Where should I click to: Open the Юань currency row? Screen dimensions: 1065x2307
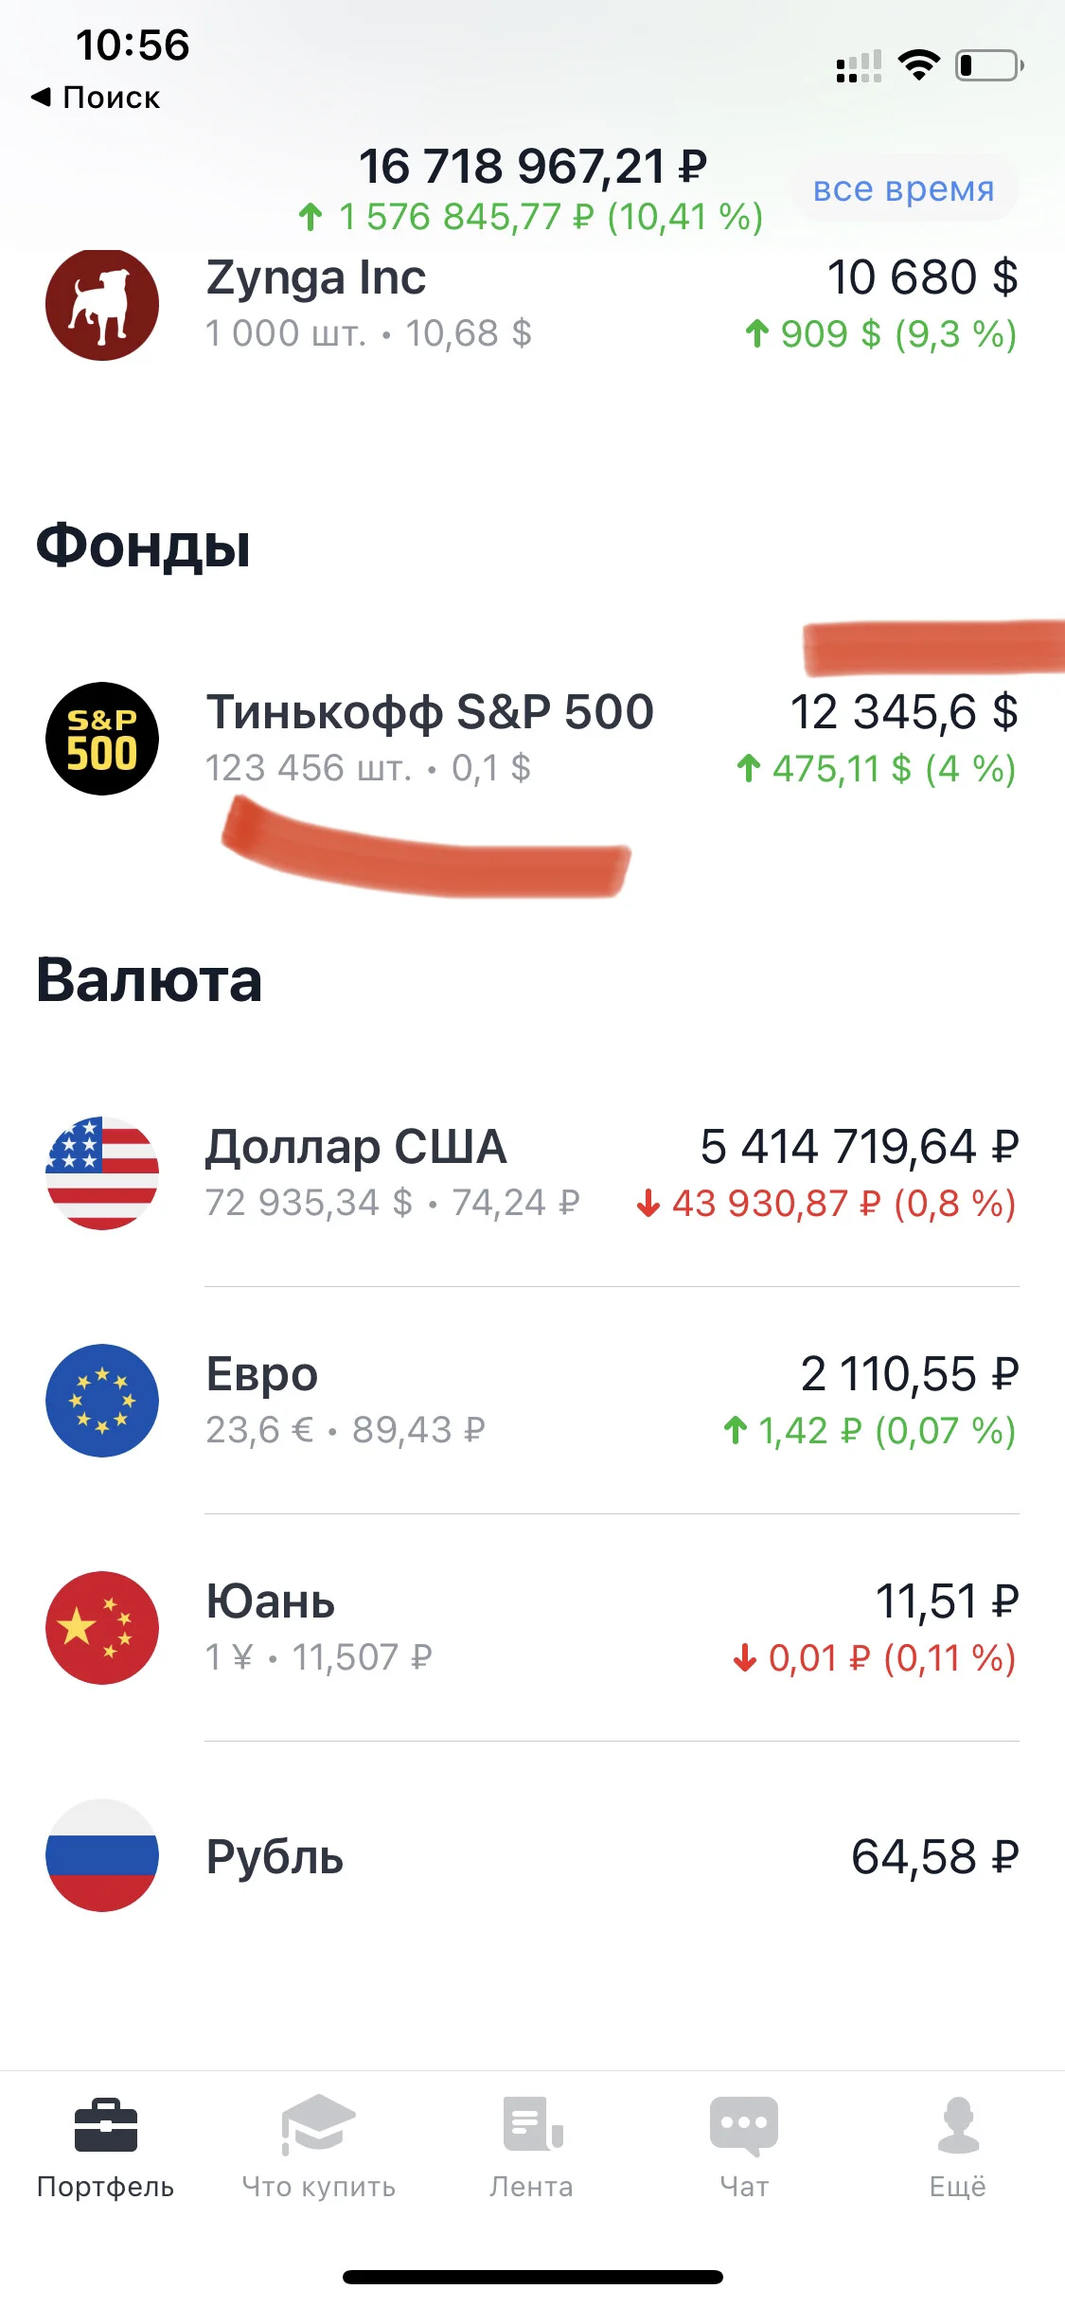(x=532, y=1628)
